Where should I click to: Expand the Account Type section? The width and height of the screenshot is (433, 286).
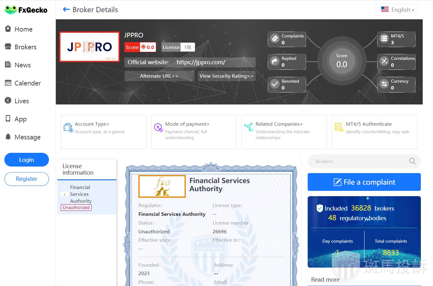click(x=92, y=124)
